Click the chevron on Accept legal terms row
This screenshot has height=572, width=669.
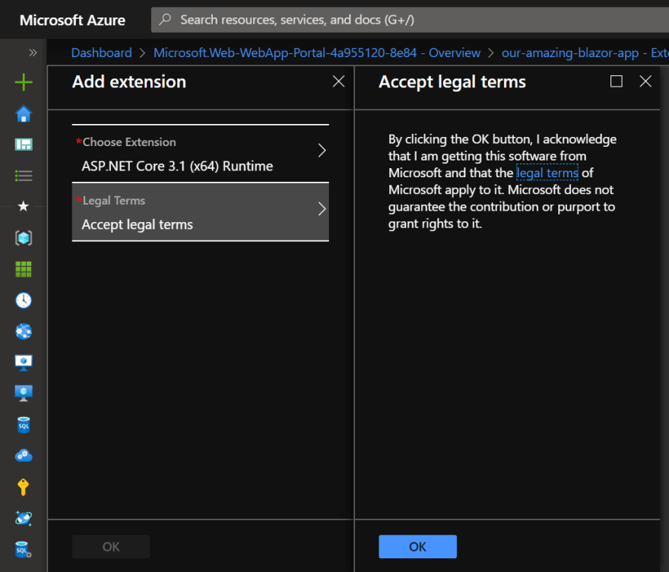click(x=322, y=208)
